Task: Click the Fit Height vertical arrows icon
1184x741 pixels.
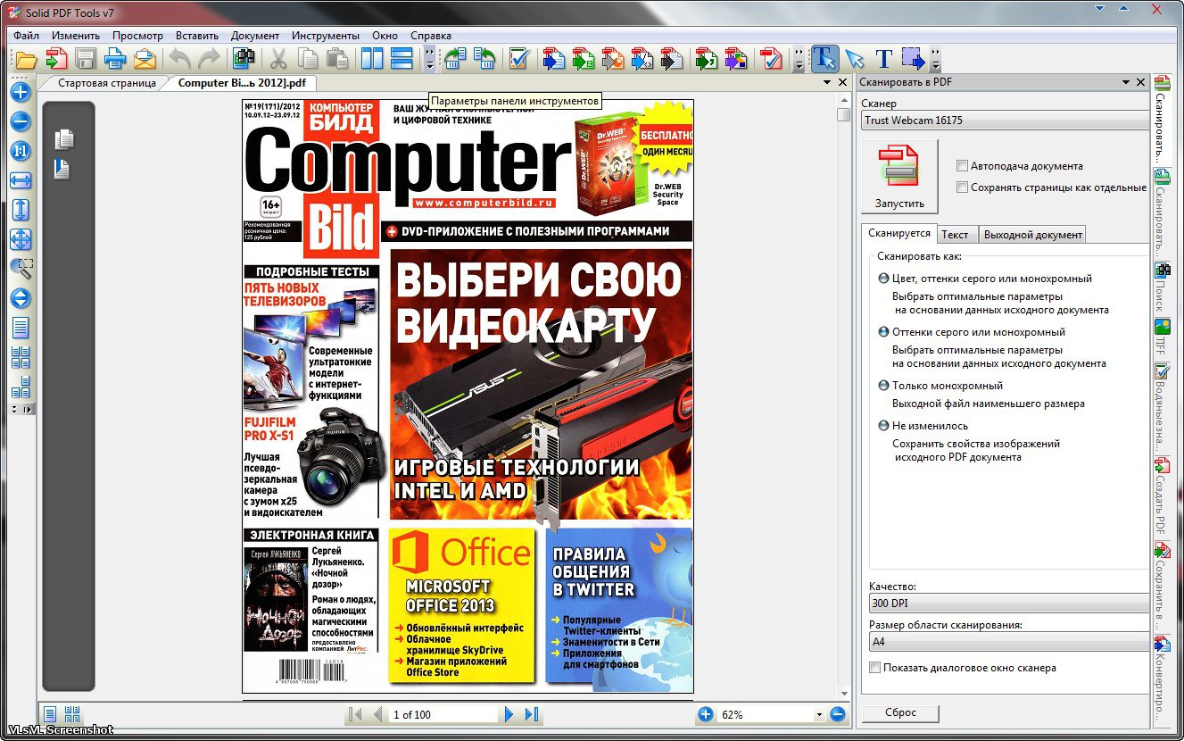Action: 21,210
